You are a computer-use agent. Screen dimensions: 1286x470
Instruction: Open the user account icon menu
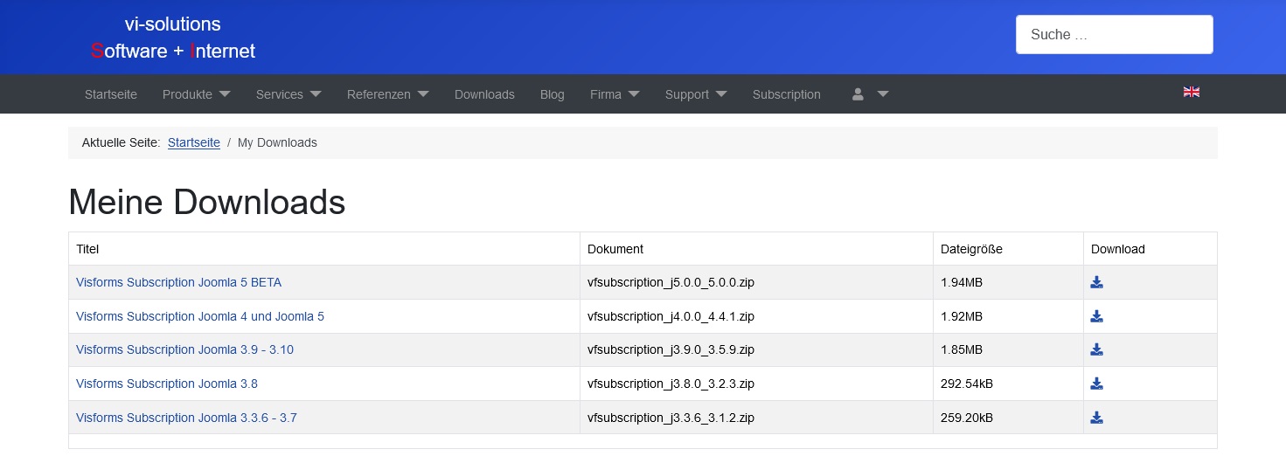coord(858,94)
